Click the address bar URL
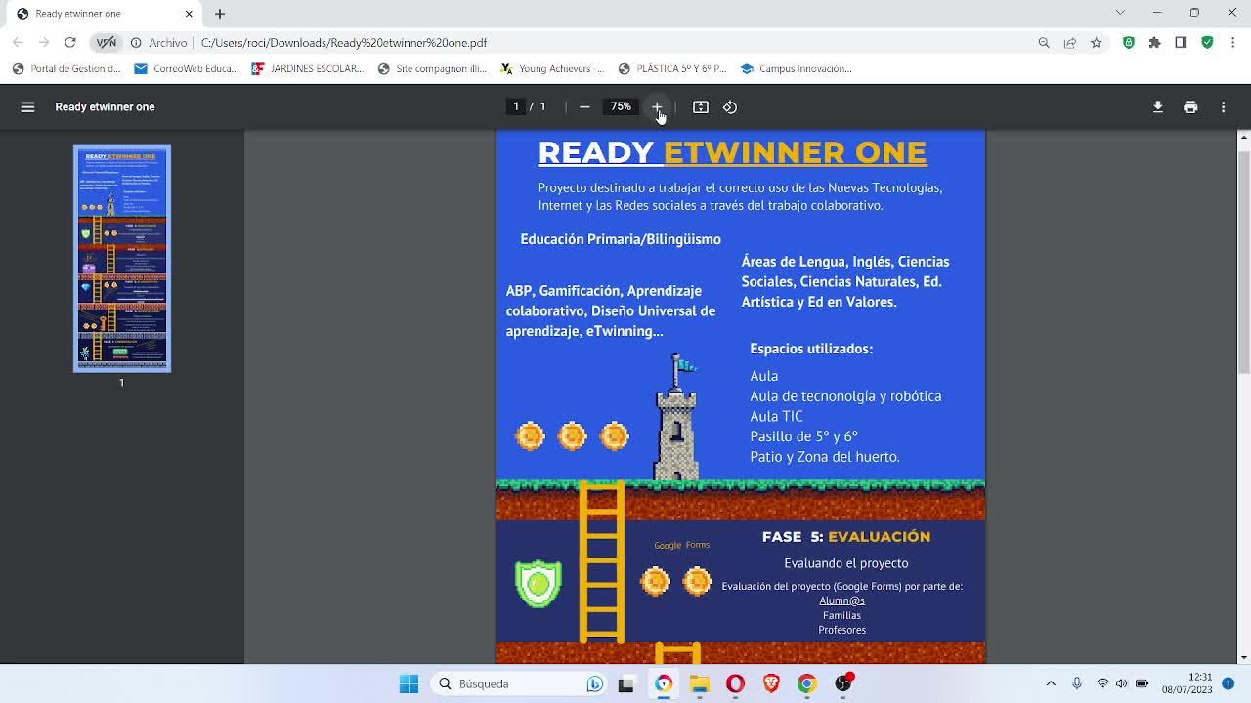This screenshot has width=1251, height=703. click(344, 43)
